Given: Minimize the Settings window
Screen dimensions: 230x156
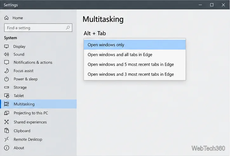Looking at the screenshot, I should coord(200,5).
